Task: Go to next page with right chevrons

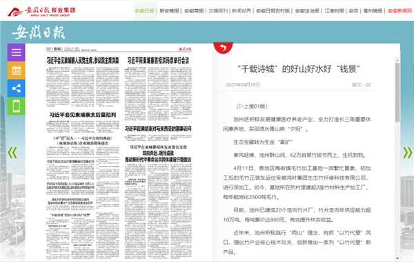Action: pyautogui.click(x=407, y=153)
